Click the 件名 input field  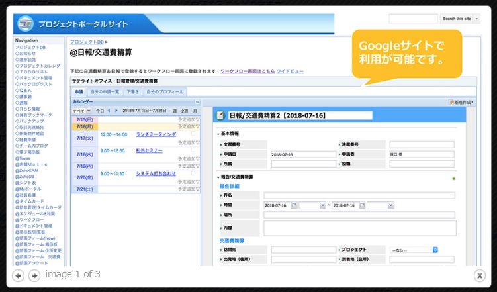(x=359, y=195)
